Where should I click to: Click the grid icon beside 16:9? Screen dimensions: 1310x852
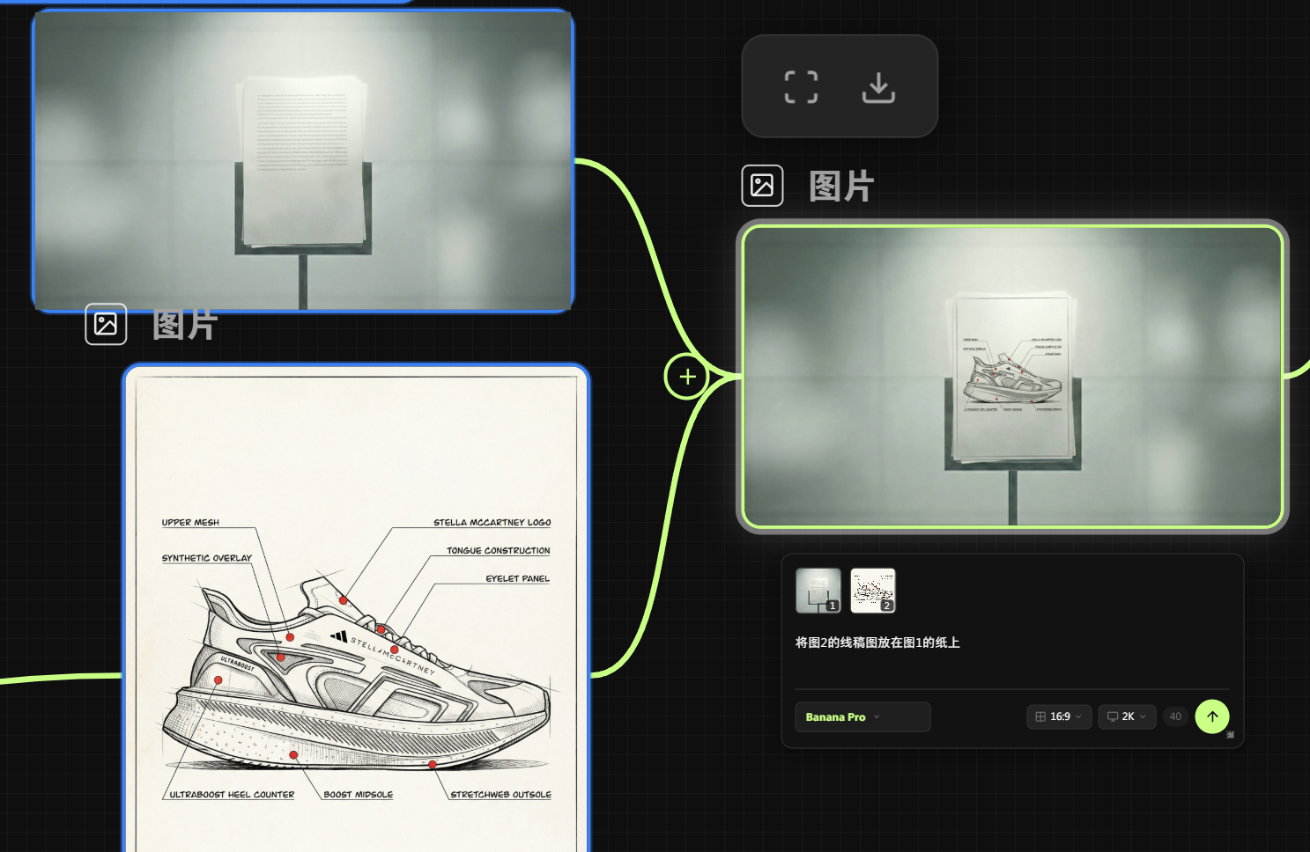(x=1040, y=716)
